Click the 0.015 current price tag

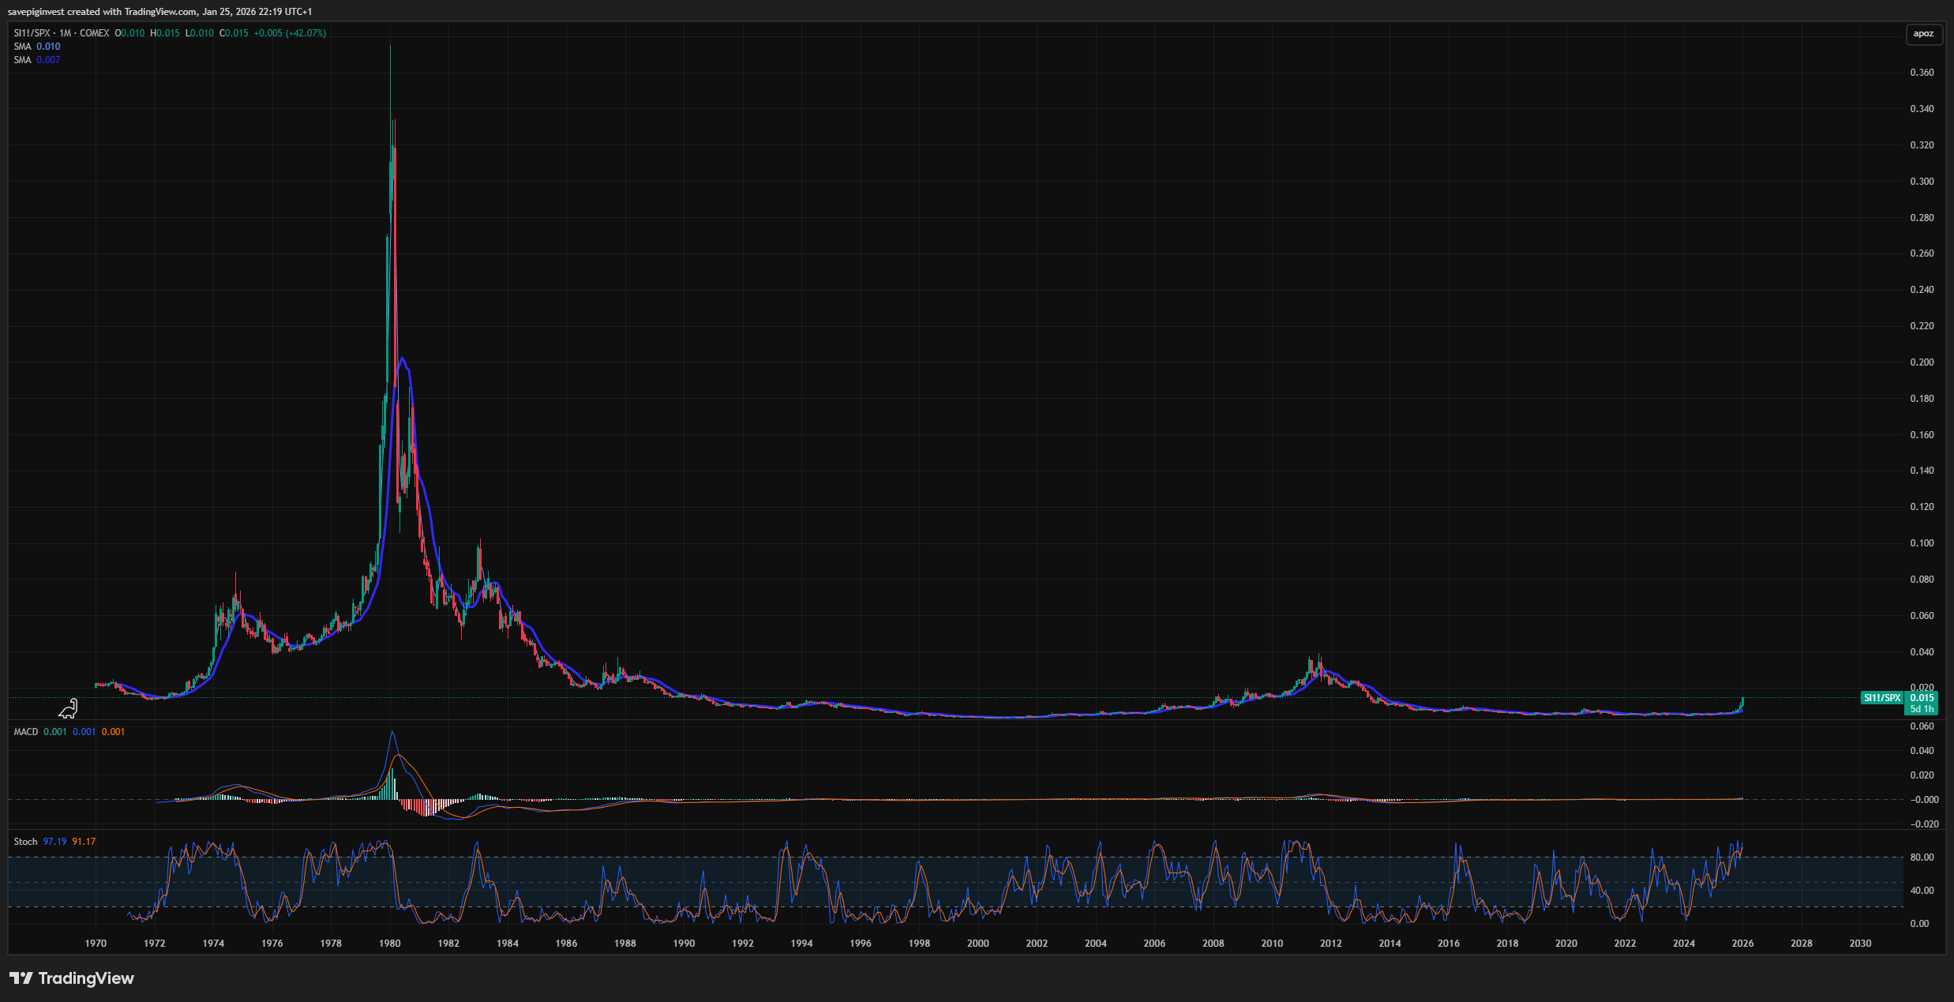pyautogui.click(x=1922, y=698)
